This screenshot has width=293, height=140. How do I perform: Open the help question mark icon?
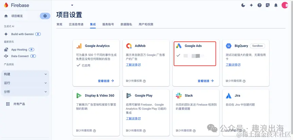(x=260, y=5)
